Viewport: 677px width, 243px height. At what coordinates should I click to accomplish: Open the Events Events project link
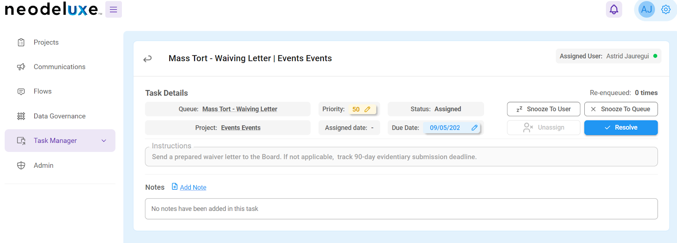(x=241, y=128)
